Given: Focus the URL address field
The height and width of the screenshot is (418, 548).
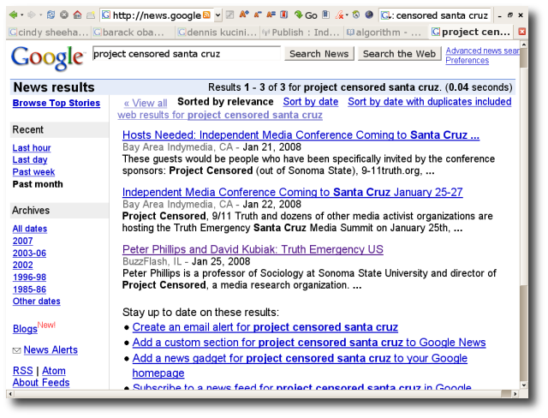Looking at the screenshot, I should click(x=156, y=15).
